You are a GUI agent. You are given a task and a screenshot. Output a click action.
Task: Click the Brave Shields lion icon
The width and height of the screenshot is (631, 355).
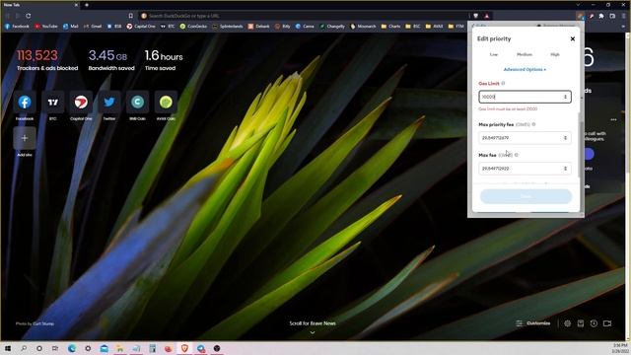pyautogui.click(x=475, y=16)
